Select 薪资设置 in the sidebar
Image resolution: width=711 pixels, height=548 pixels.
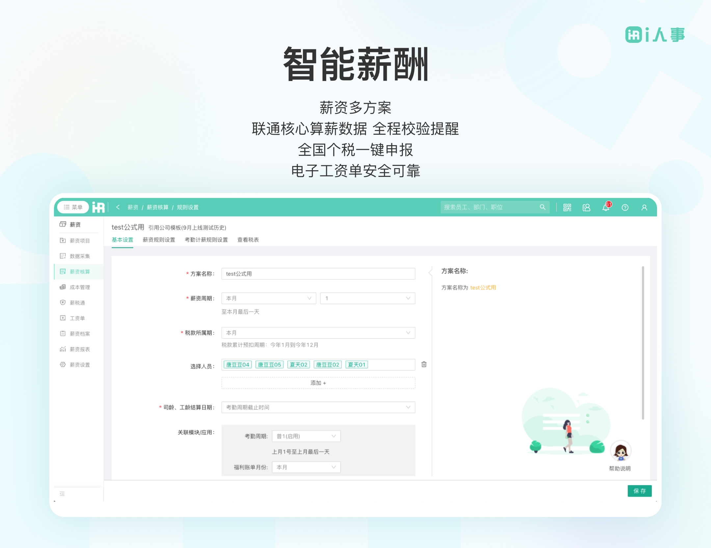point(79,365)
